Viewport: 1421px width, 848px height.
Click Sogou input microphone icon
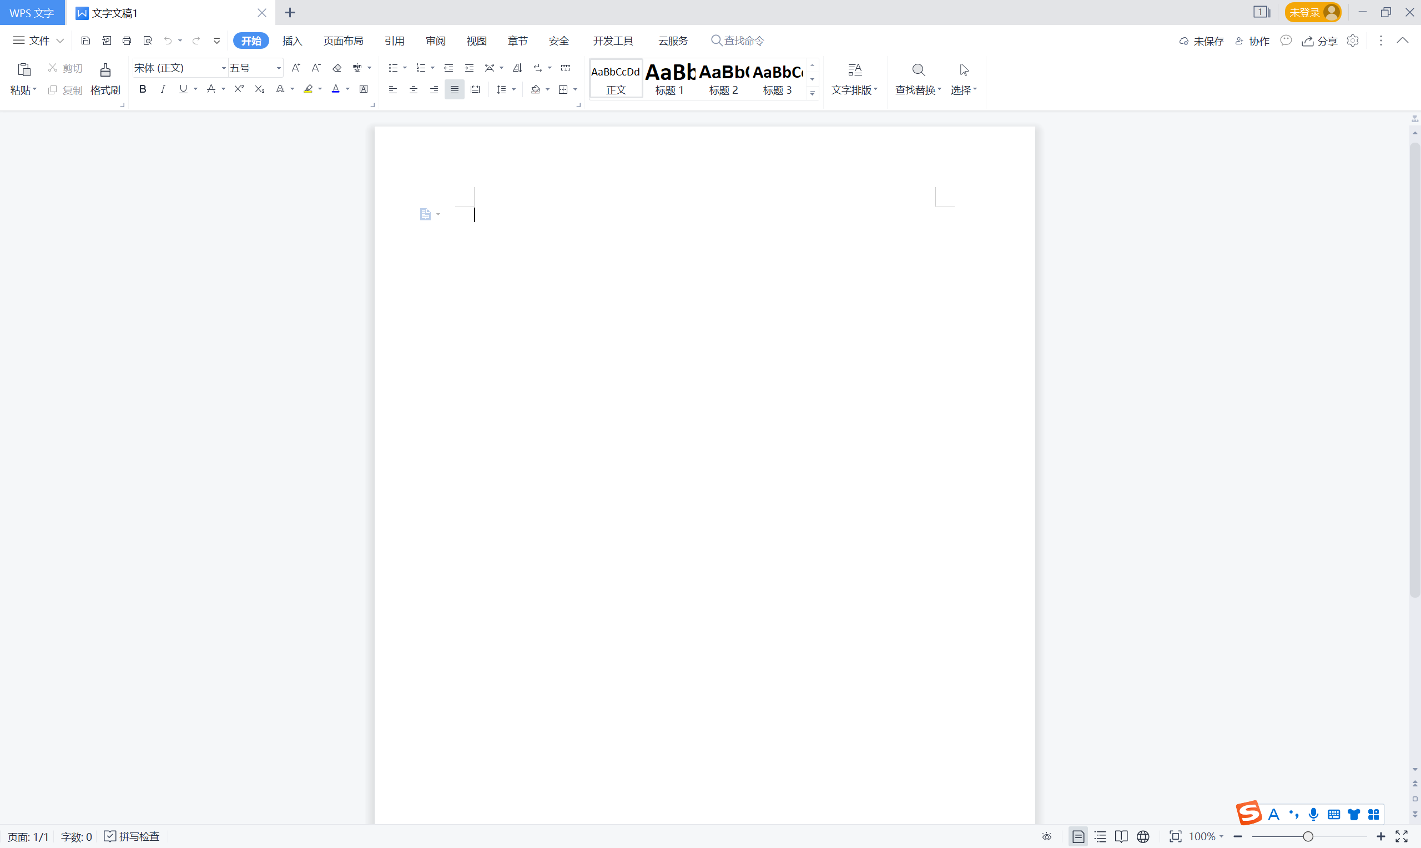[x=1313, y=814]
